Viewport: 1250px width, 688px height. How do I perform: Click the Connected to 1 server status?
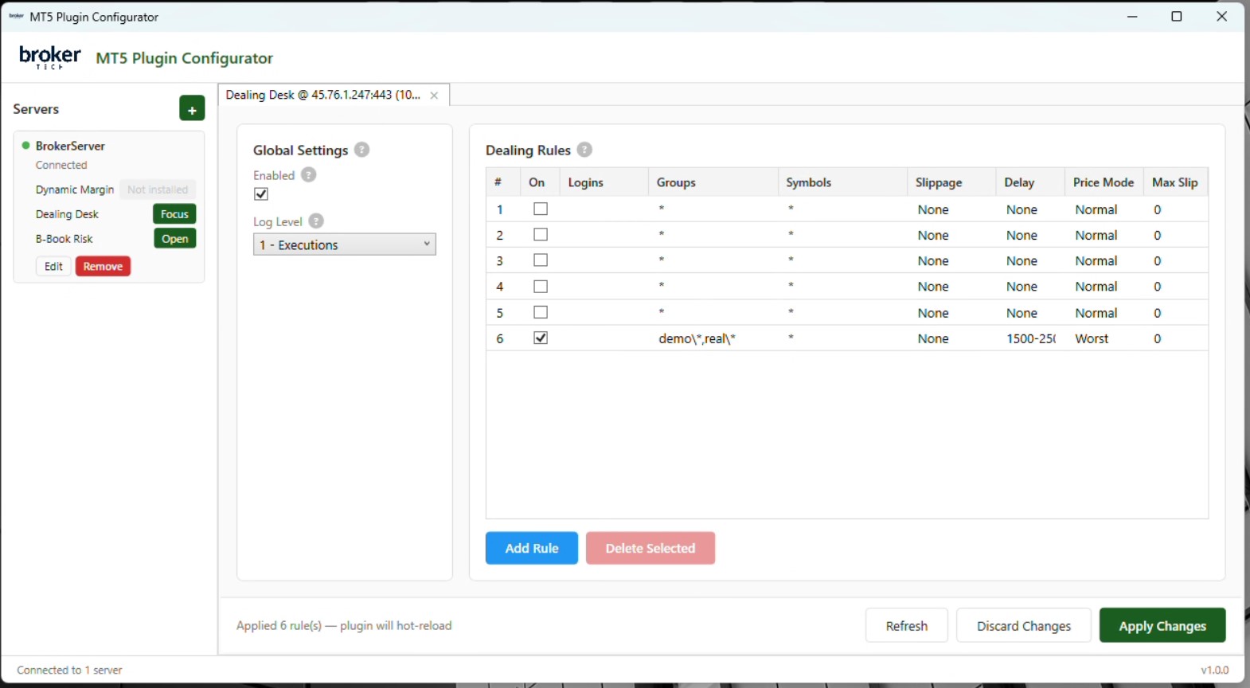point(69,670)
